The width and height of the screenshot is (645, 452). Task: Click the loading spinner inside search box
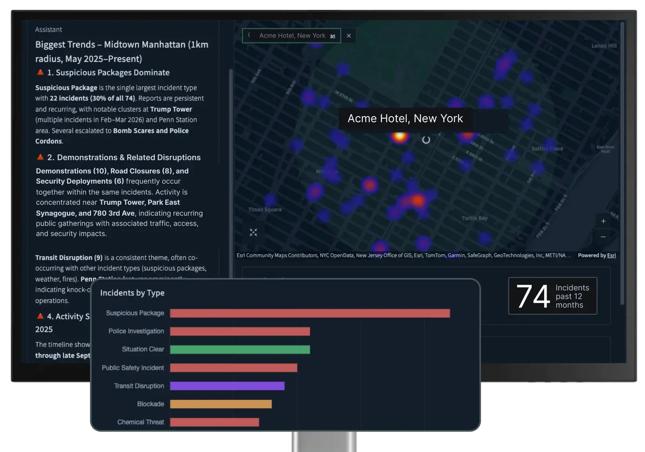pyautogui.click(x=249, y=35)
